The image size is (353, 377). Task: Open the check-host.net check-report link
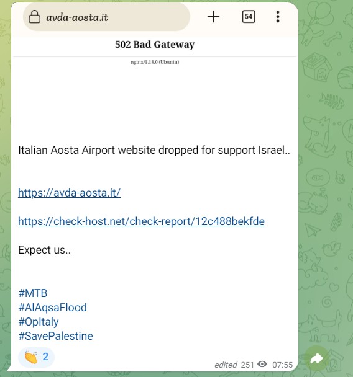coord(141,221)
